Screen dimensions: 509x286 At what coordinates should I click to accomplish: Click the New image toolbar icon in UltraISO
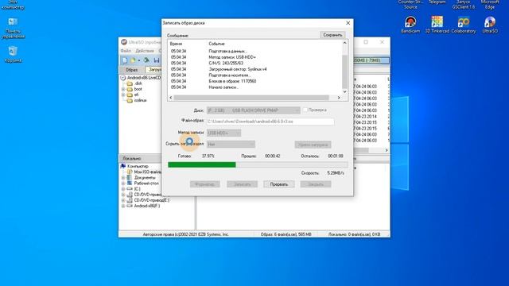pos(125,60)
